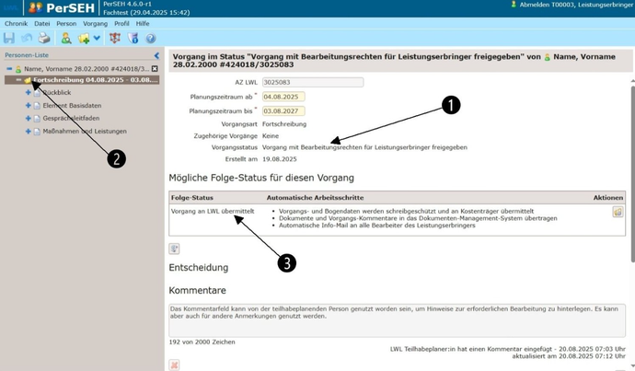The height and width of the screenshot is (371, 635).
Task: Click the new folder icon in toolbar
Action: click(x=83, y=39)
